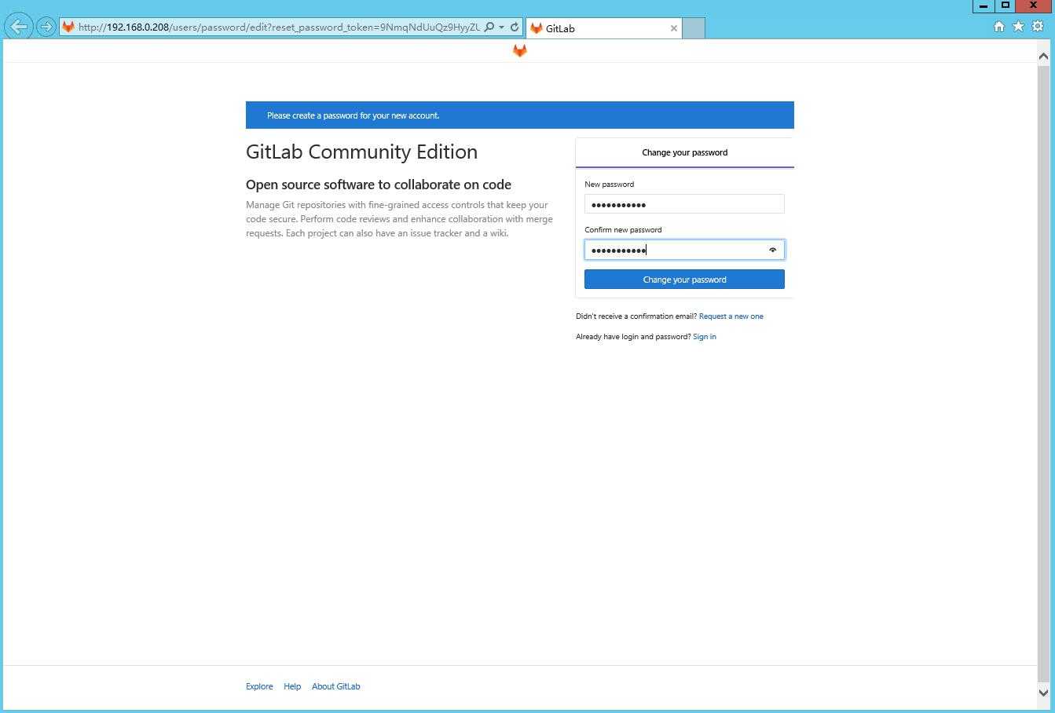Click the GitLab favicon in address bar
The width and height of the screenshot is (1055, 713).
(68, 27)
